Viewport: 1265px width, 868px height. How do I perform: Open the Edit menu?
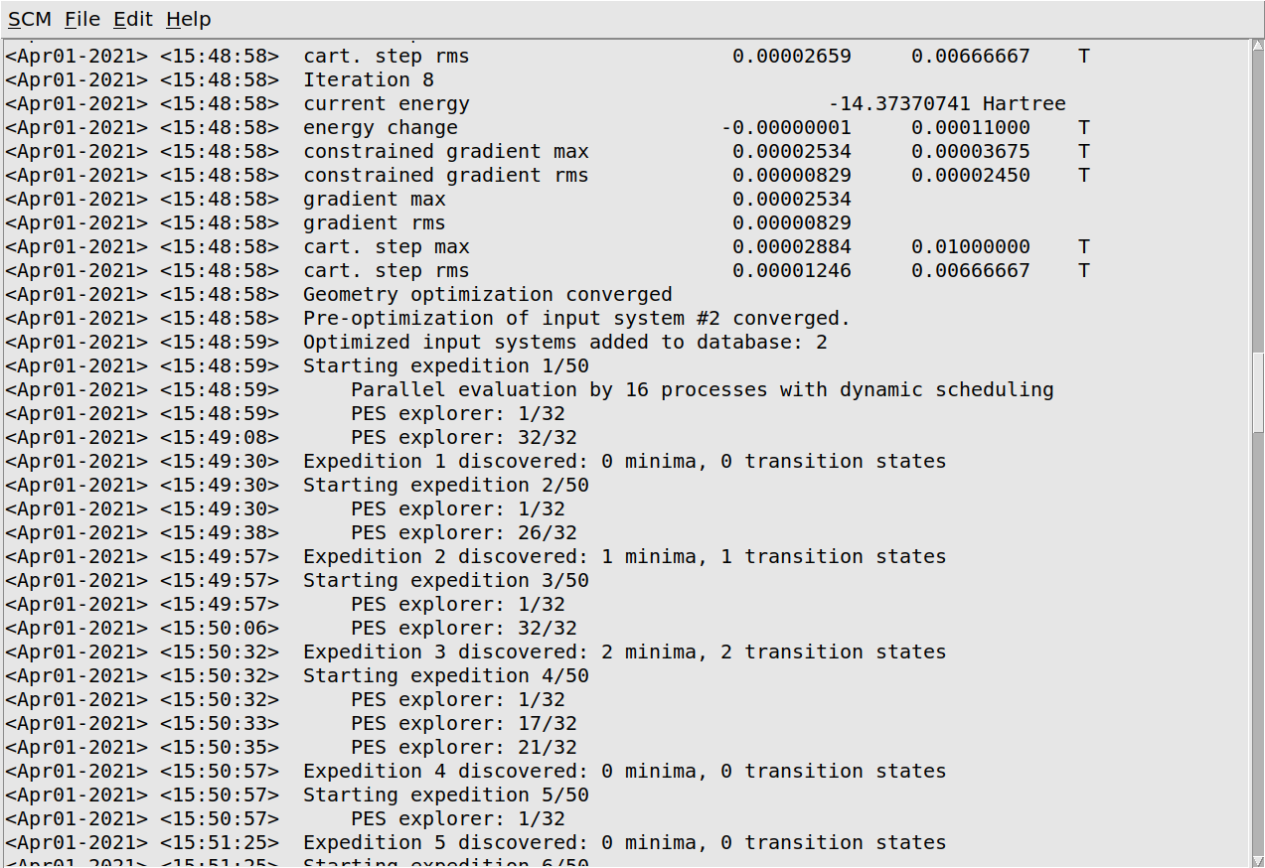[133, 20]
